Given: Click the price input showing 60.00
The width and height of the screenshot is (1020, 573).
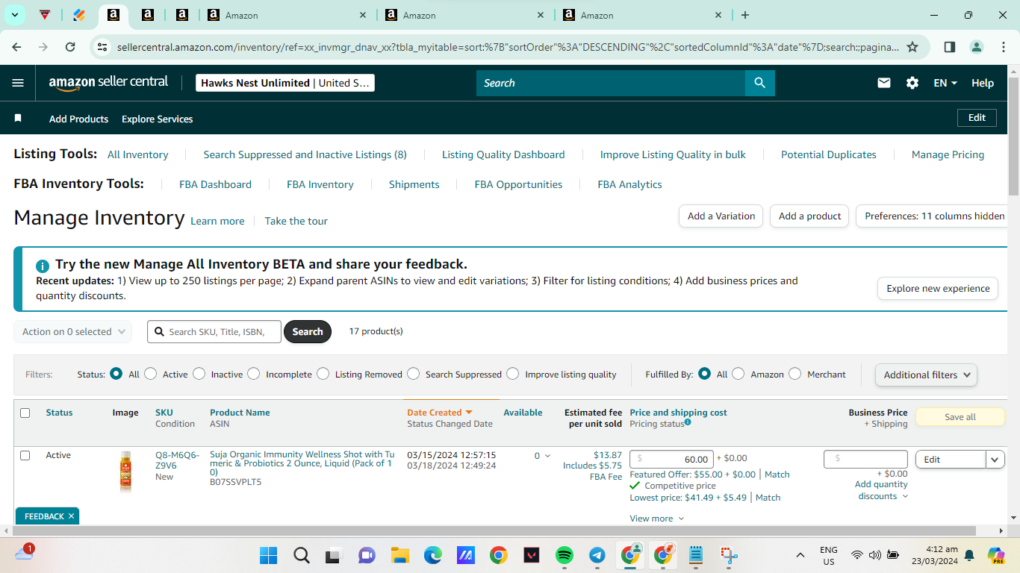Looking at the screenshot, I should click(x=671, y=460).
